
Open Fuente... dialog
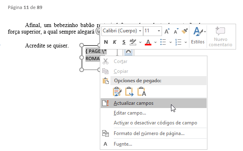[153, 144]
